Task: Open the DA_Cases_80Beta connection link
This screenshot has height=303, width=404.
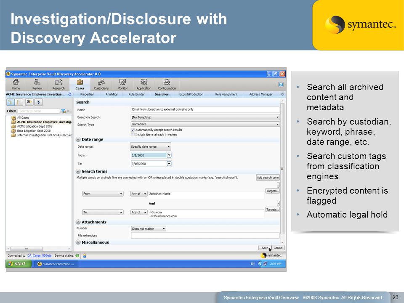Action: click(x=40, y=255)
